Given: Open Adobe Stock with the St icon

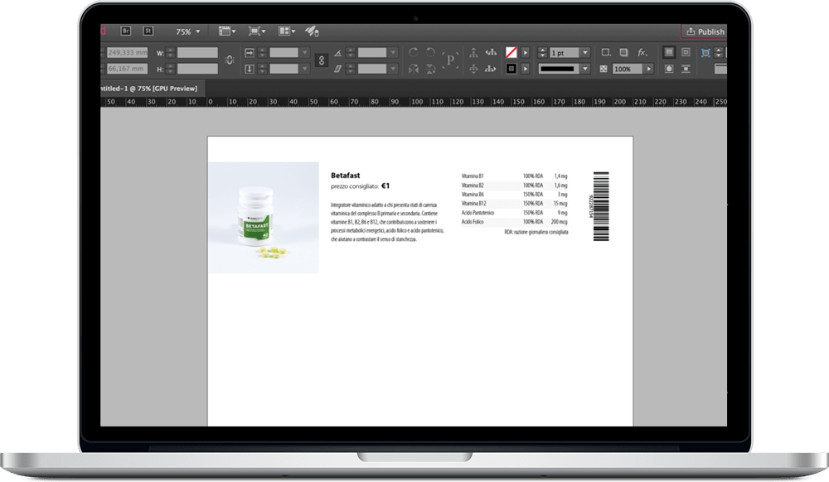Looking at the screenshot, I should (x=148, y=31).
